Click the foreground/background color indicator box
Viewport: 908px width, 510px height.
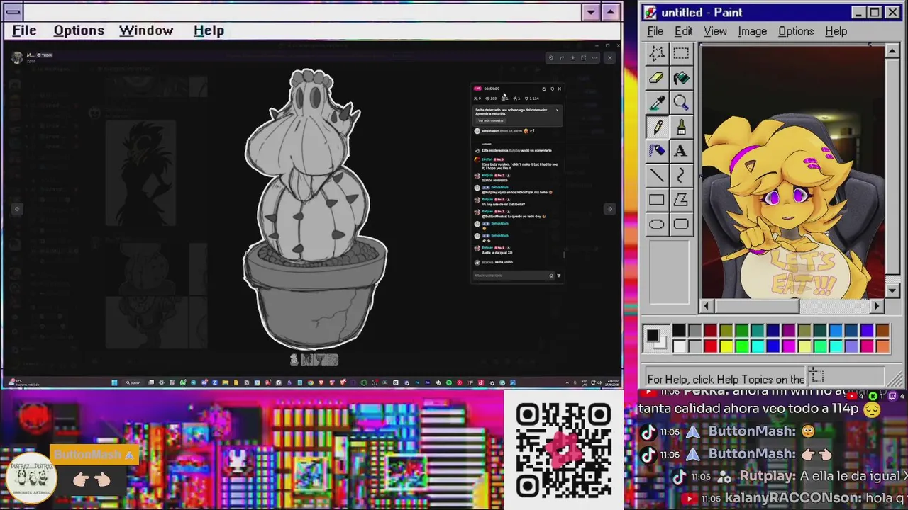[656, 339]
